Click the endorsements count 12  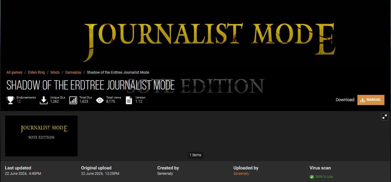click(19, 101)
